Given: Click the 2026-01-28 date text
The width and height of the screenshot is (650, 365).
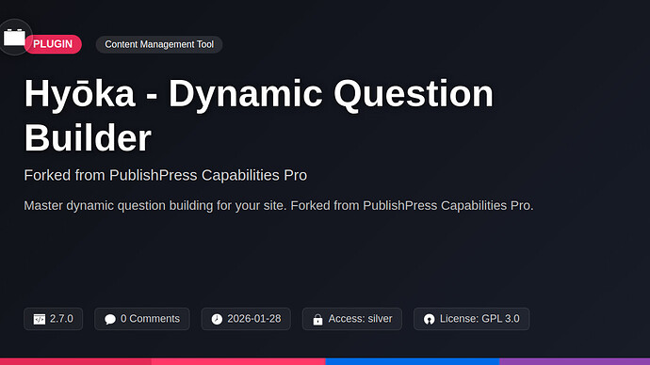Looking at the screenshot, I should point(254,319).
